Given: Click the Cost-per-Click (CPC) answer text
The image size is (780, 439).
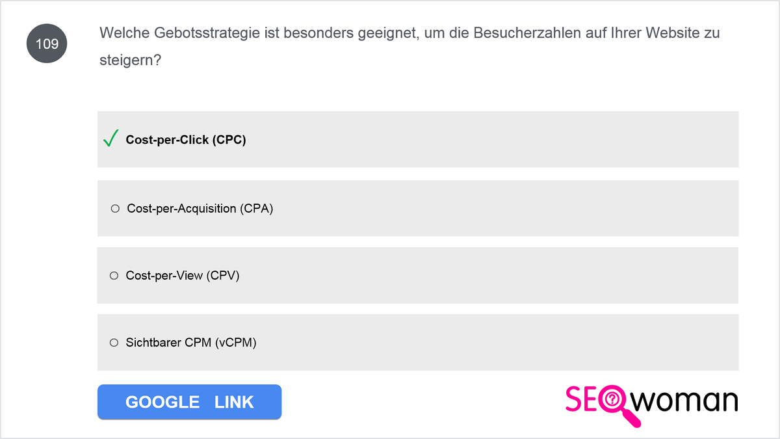Looking at the screenshot, I should tap(186, 140).
